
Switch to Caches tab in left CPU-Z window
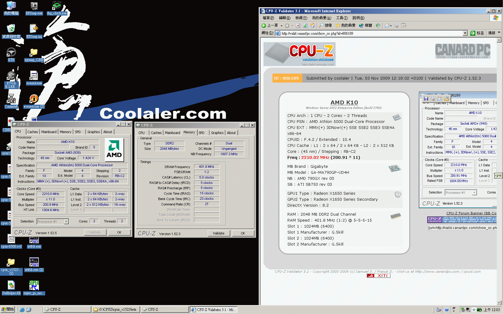coord(33,132)
